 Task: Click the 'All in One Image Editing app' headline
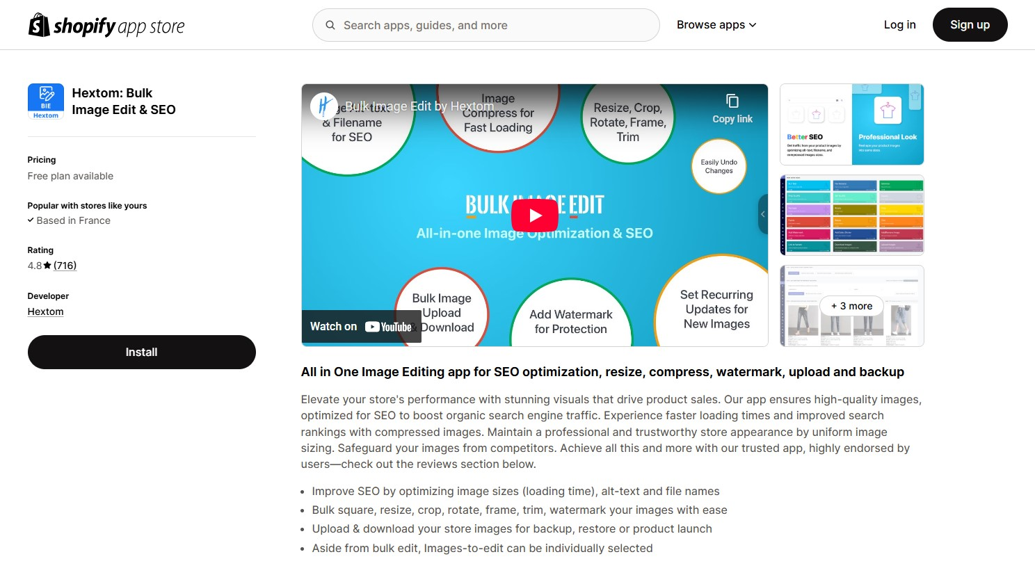tap(602, 372)
